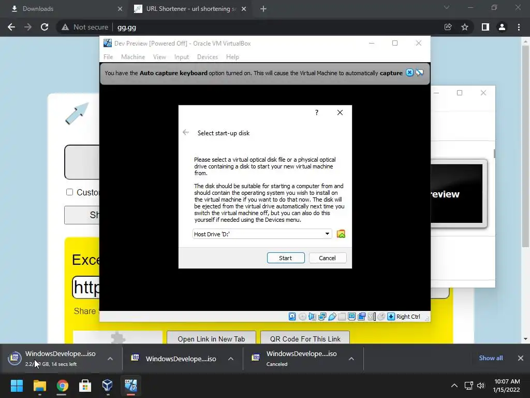The image size is (530, 398).
Task: Click the optical disk status icon
Action: point(302,317)
